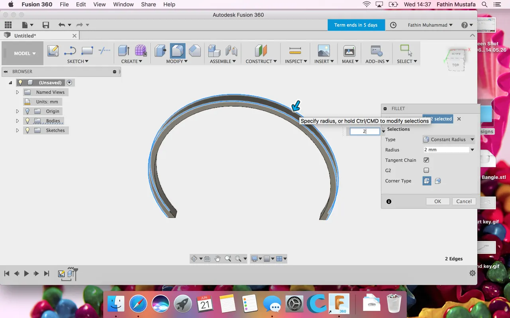Choose the Line sketch tool
The width and height of the screenshot is (510, 318).
point(70,51)
